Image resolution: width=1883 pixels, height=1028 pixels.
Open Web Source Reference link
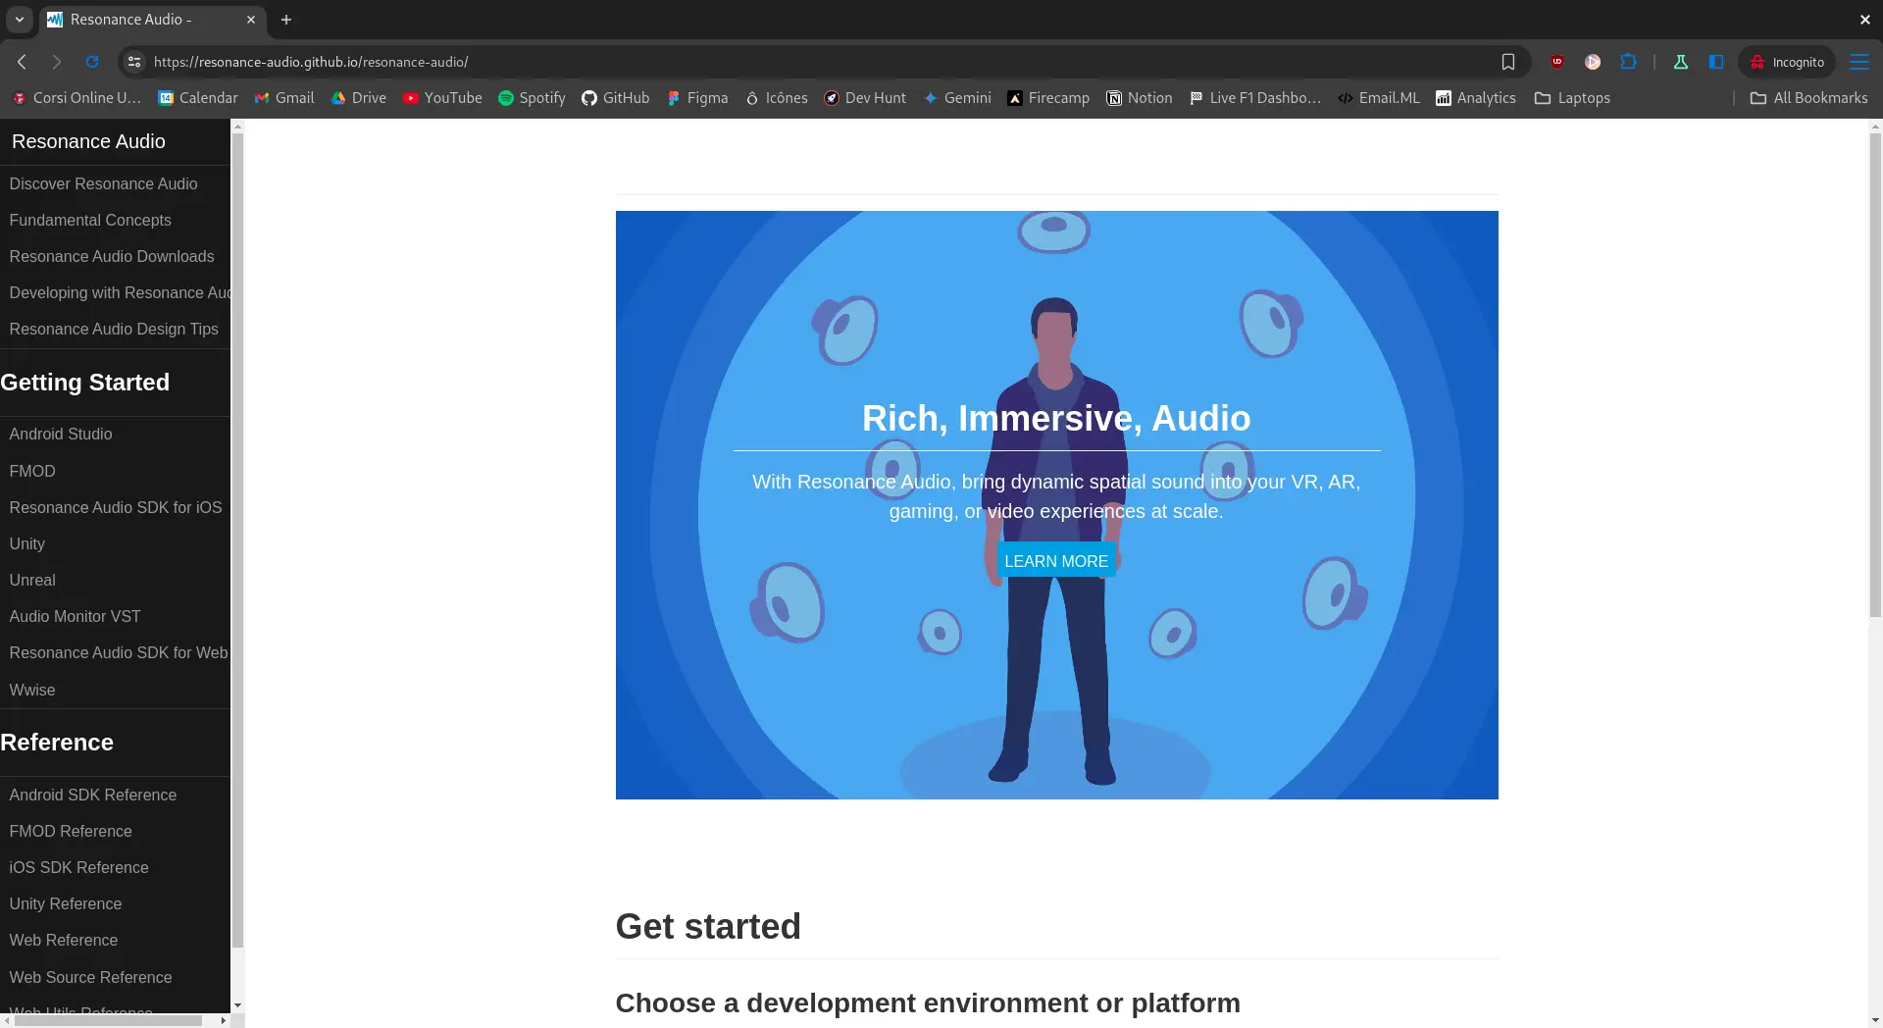coord(91,978)
